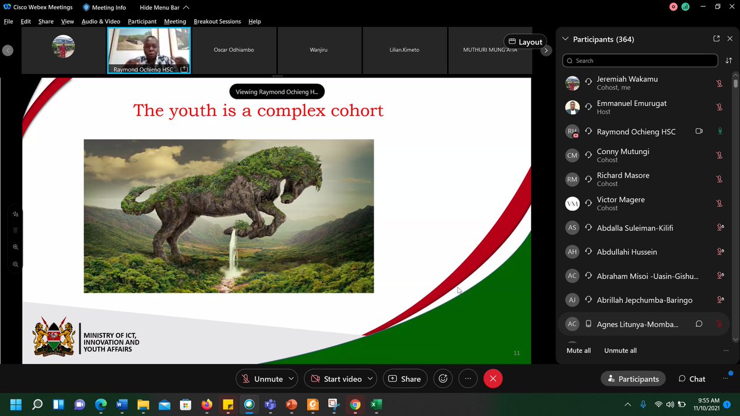Screen dimensions: 740x416
Task: Show hidden icons in the system tray
Action: tap(628, 404)
